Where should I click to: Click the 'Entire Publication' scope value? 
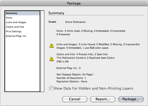coord(76,22)
